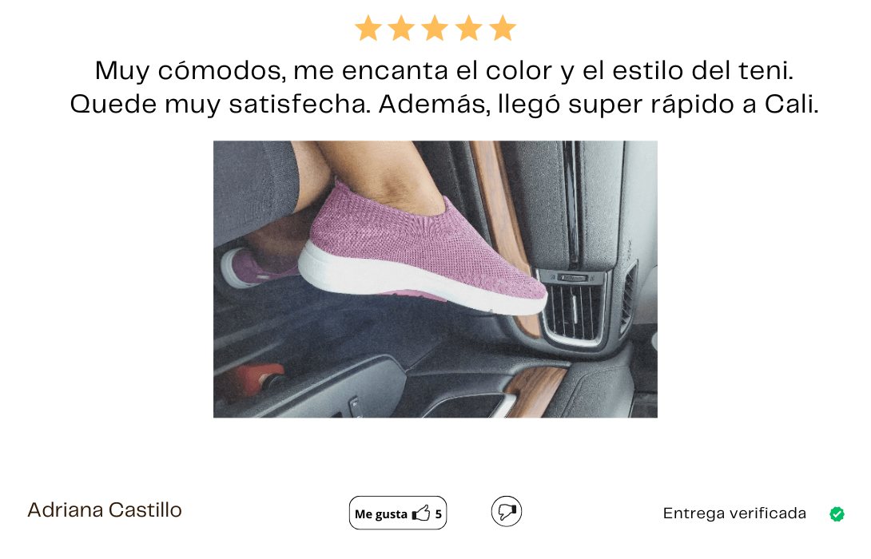Click the Entrega verificada label
The width and height of the screenshot is (871, 559).
tap(734, 513)
